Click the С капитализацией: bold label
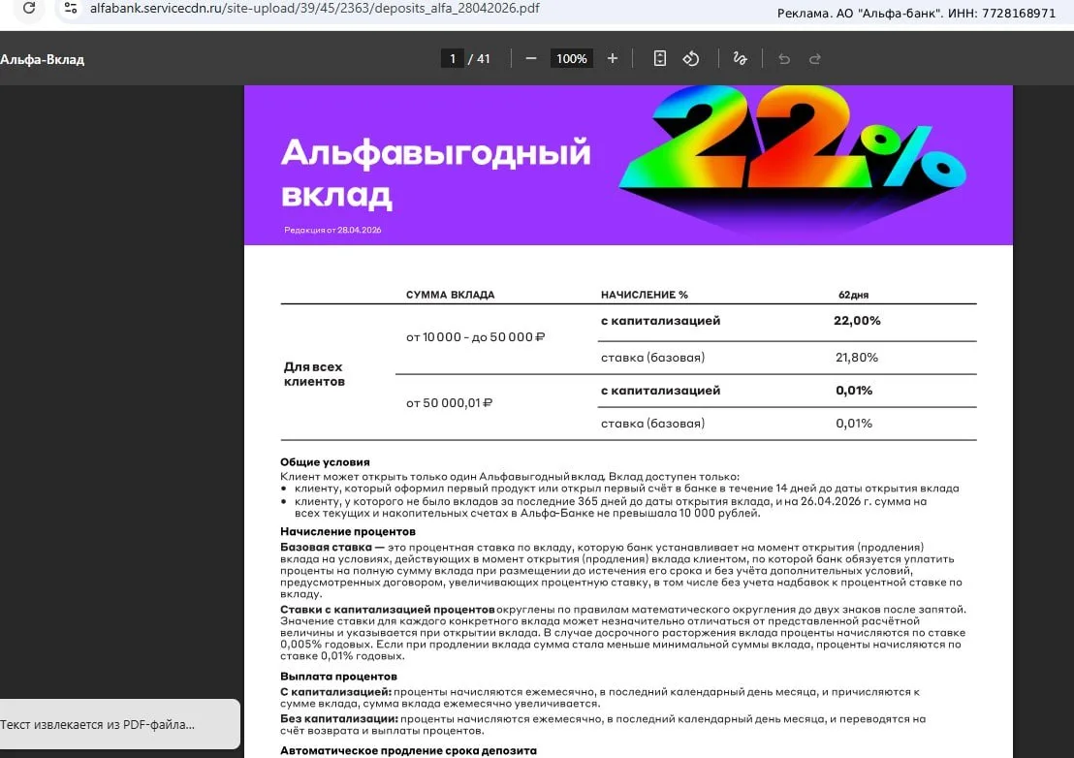Image resolution: width=1074 pixels, height=758 pixels. click(335, 692)
